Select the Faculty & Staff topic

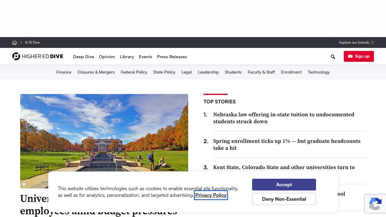point(261,72)
